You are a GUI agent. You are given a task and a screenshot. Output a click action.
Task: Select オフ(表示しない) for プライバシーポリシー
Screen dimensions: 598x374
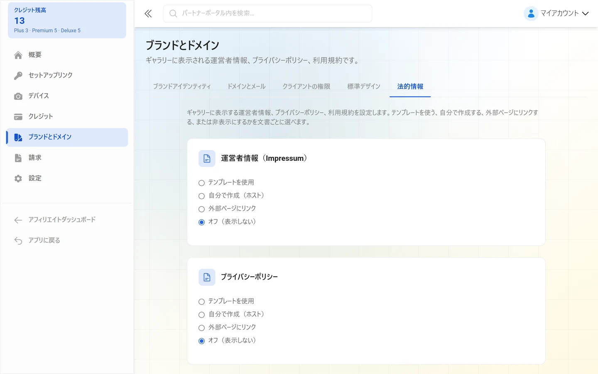pyautogui.click(x=201, y=341)
